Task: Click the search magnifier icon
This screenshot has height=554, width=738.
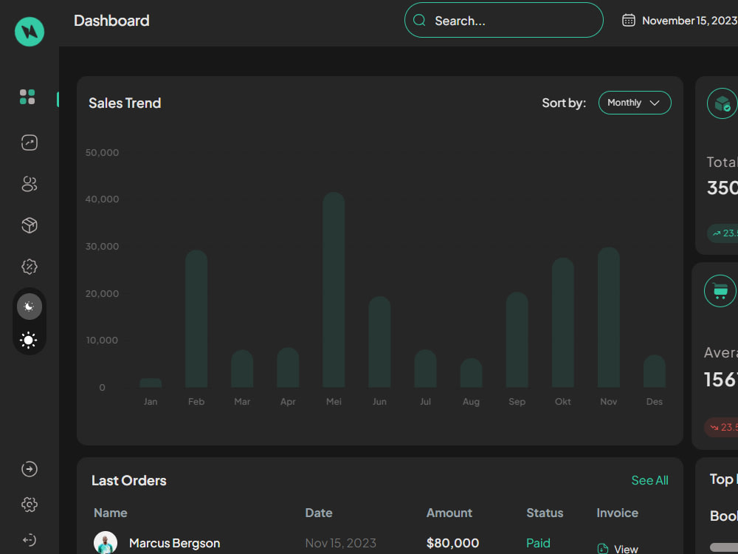Action: coord(419,20)
